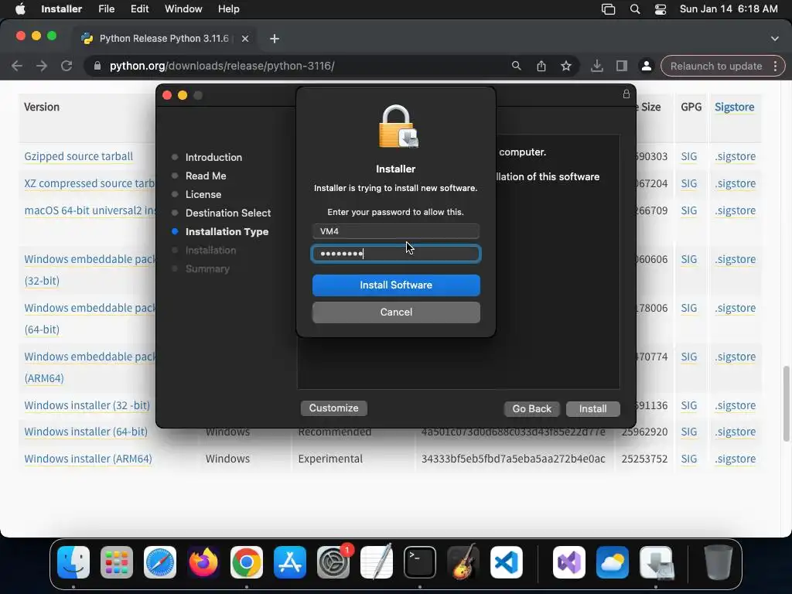Open Spotlight search in the menu bar

tap(635, 9)
